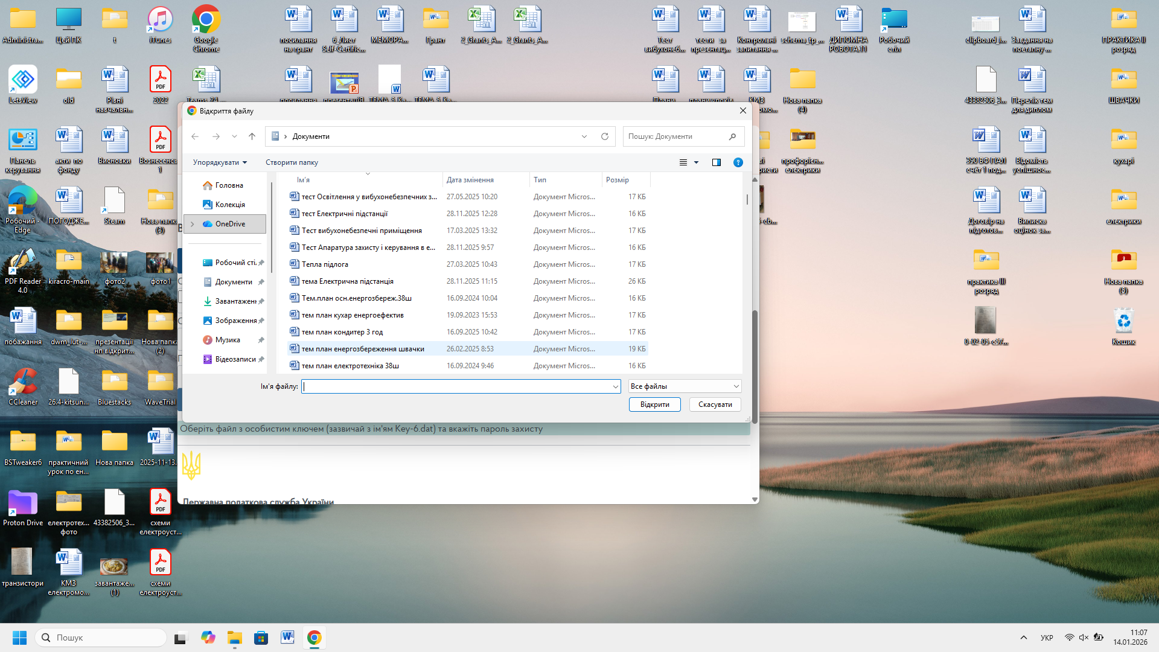
Task: Open the Упорядкувати dropdown menu
Action: coord(220,162)
